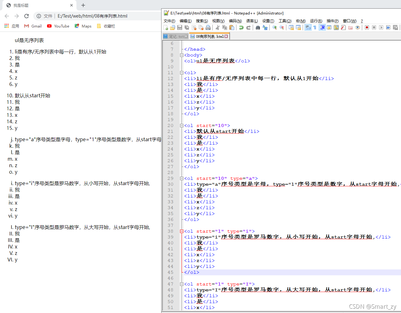Open a new Chrome tab with plus
The width and height of the screenshot is (401, 313).
point(83,5)
